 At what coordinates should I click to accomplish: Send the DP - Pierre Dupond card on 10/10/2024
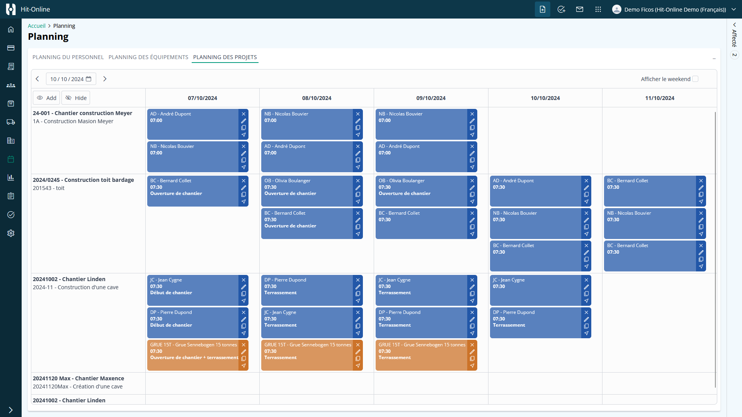coord(586,333)
